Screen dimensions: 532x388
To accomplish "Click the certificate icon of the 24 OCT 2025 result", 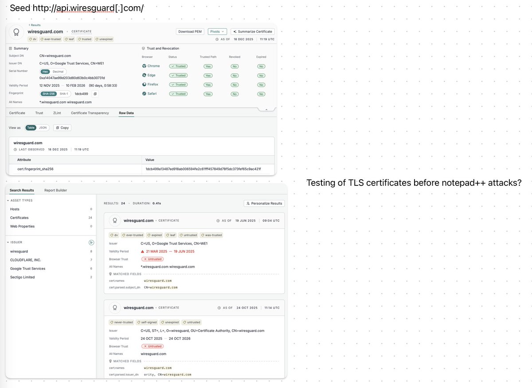I will [114, 307].
